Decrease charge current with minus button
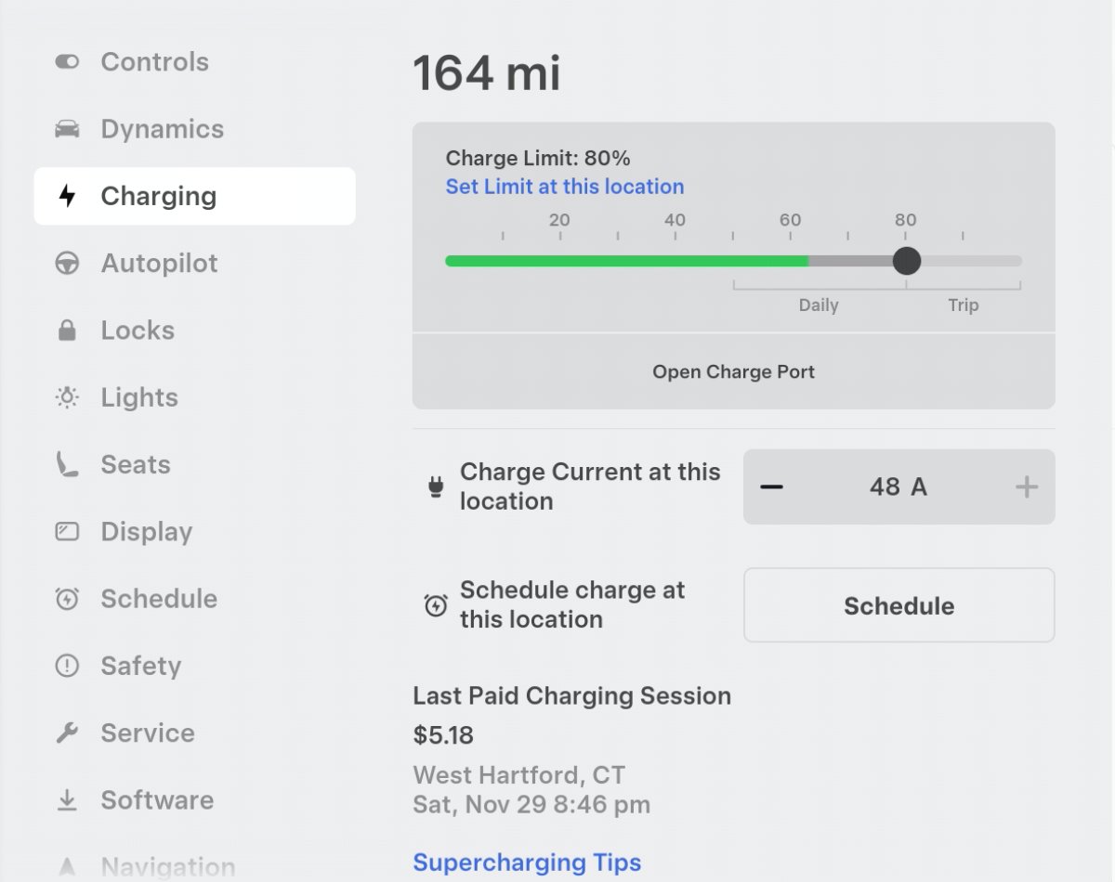 (771, 487)
